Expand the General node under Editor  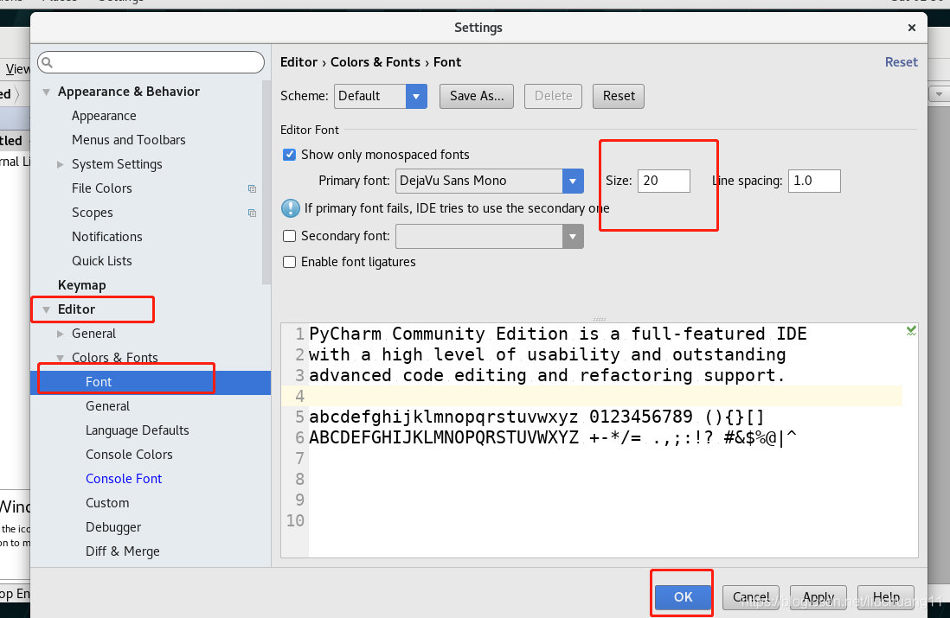coord(60,334)
